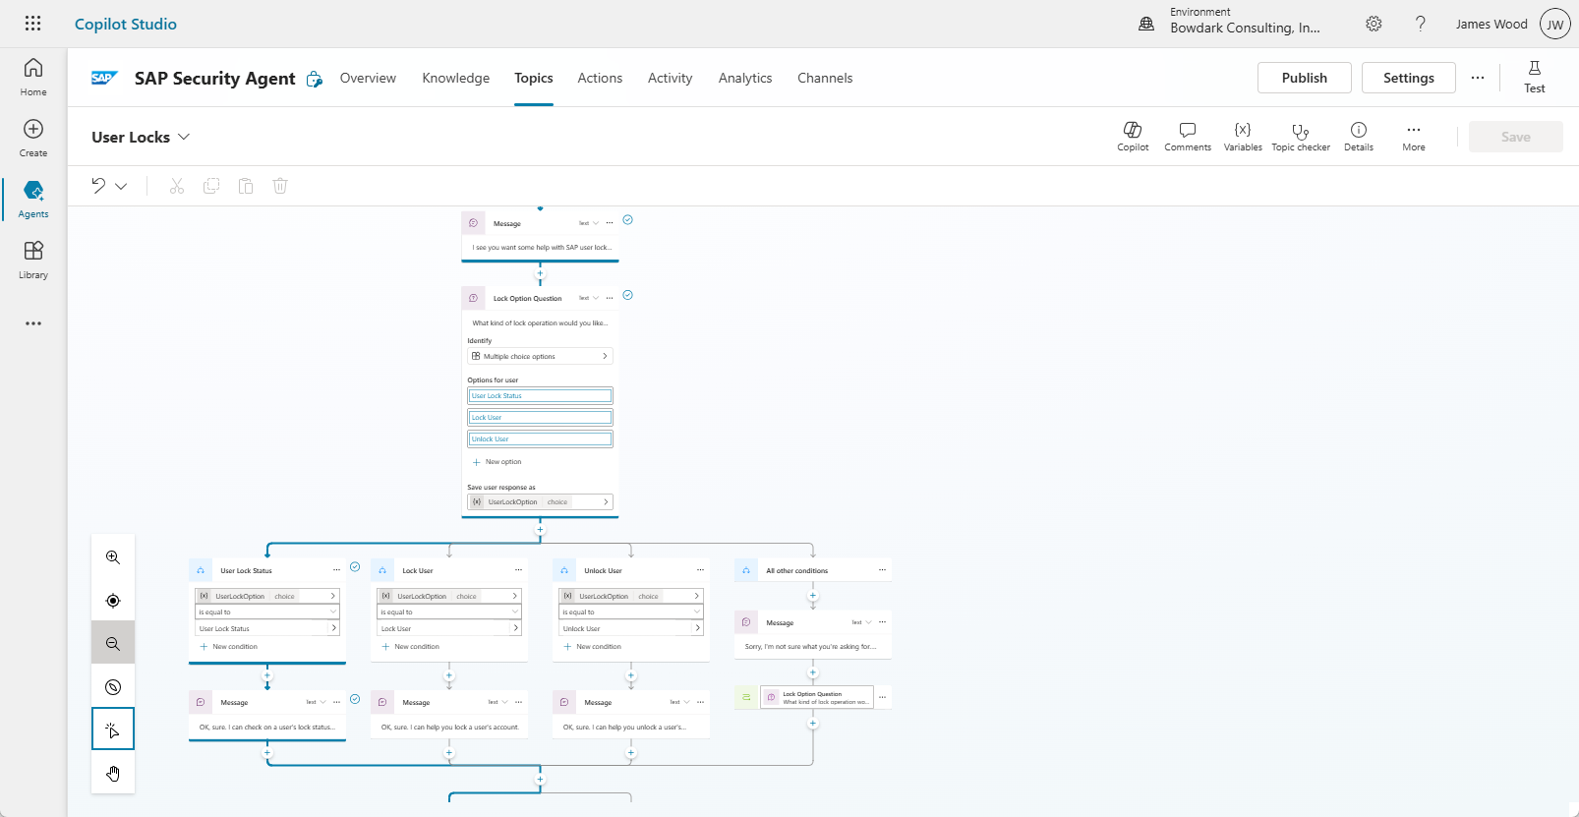This screenshot has width=1579, height=817.
Task: Open Copilot in topic toolbar
Action: 1133,137
